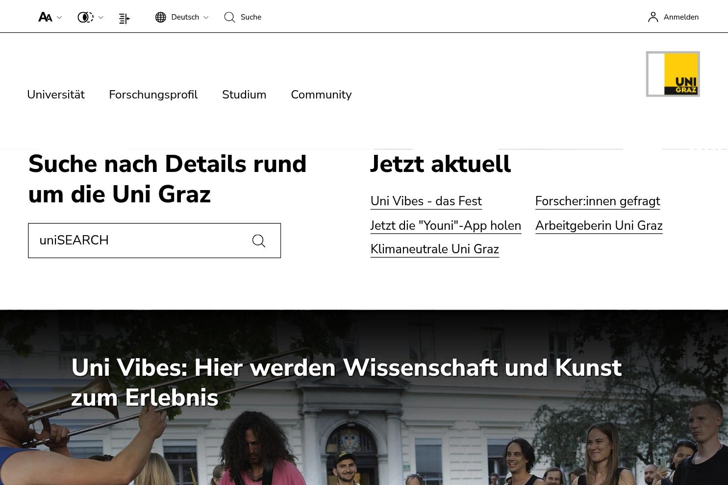The height and width of the screenshot is (485, 728).
Task: Open the Suche search link
Action: point(251,17)
